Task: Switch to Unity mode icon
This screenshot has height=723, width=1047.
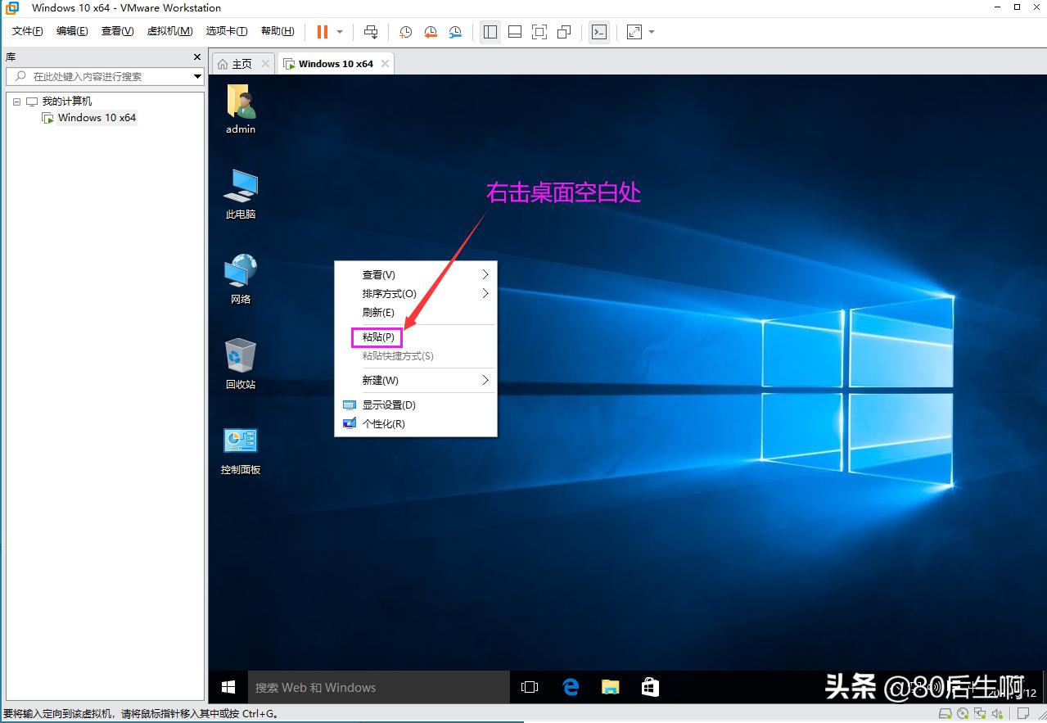Action: coord(564,32)
